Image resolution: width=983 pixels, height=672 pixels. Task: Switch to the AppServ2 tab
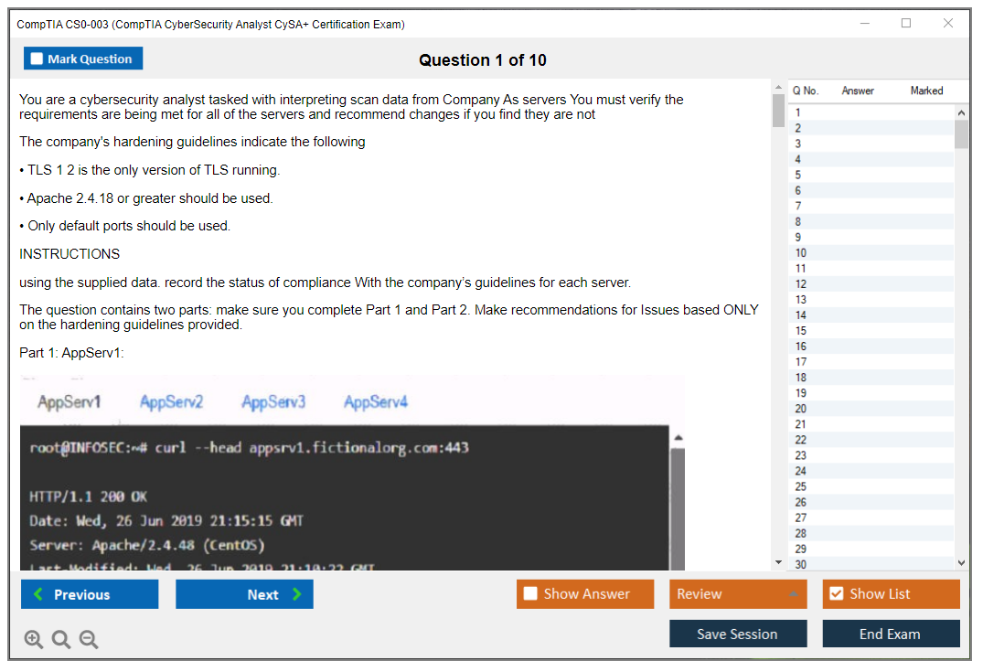point(171,402)
